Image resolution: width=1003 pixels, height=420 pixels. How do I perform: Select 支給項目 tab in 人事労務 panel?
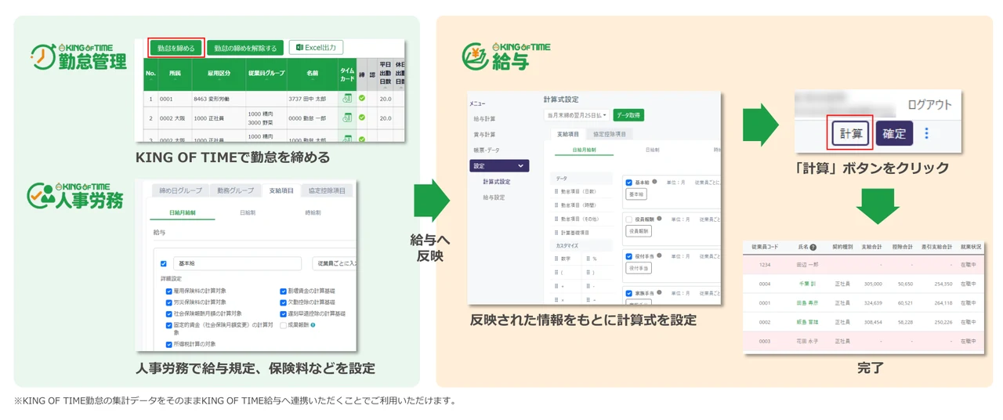[281, 190]
